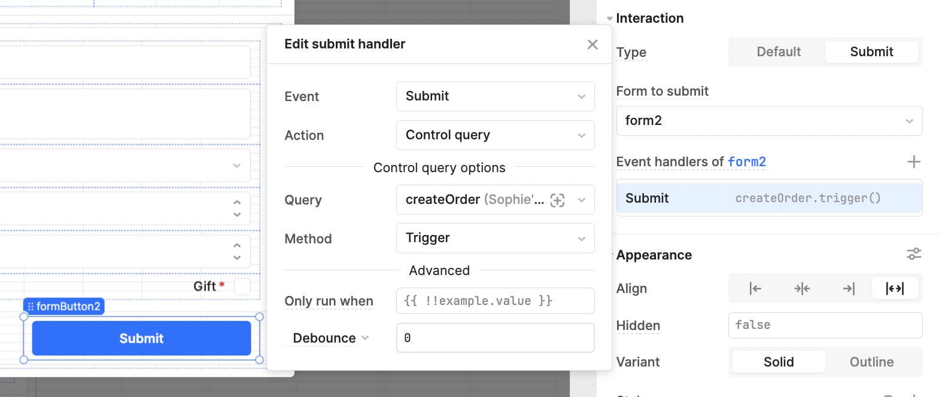Click the Hidden field showing false
The image size is (942, 397).
825,325
